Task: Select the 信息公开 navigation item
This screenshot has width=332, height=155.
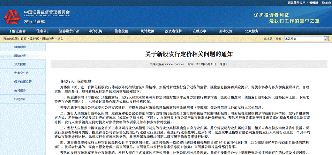Action: [43, 31]
